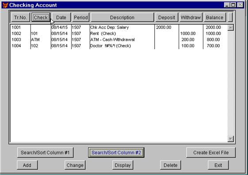Click the 2000.00 balance value

point(214,27)
